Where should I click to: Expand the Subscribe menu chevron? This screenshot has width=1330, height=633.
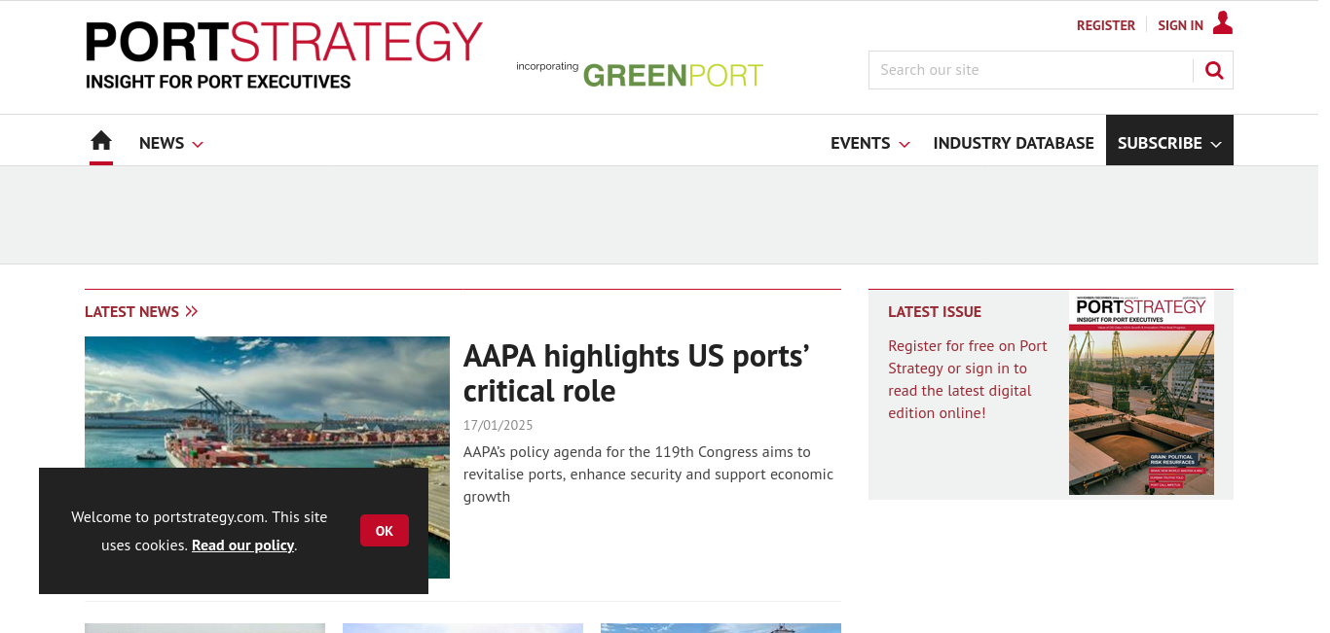(x=1216, y=144)
